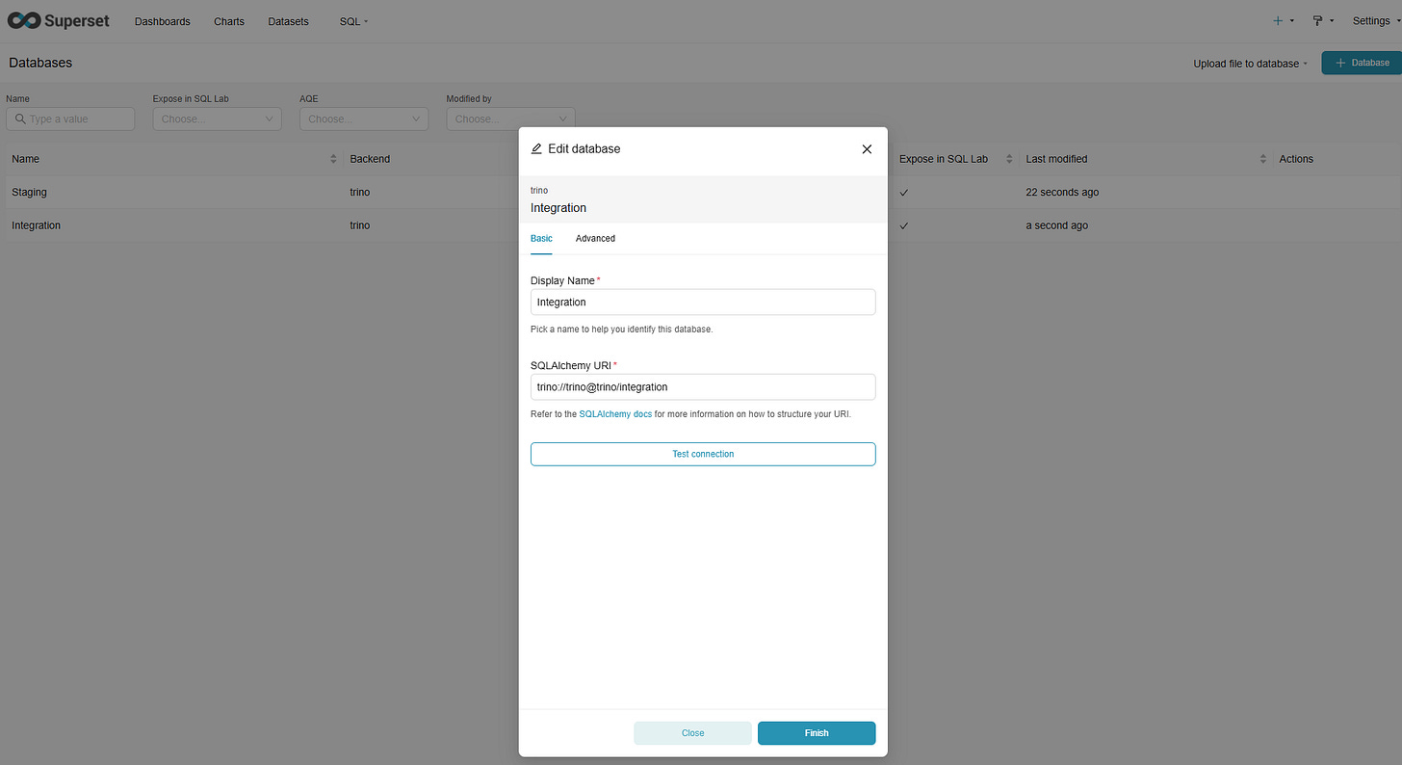Click the Expose check mark for Staging
The width and height of the screenshot is (1402, 765).
point(904,193)
